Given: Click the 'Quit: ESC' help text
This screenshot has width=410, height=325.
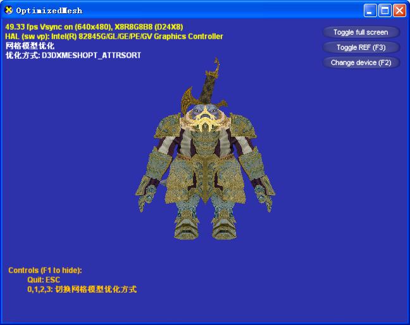Looking at the screenshot, I should click(44, 280).
